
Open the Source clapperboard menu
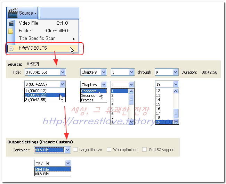click(x=22, y=13)
